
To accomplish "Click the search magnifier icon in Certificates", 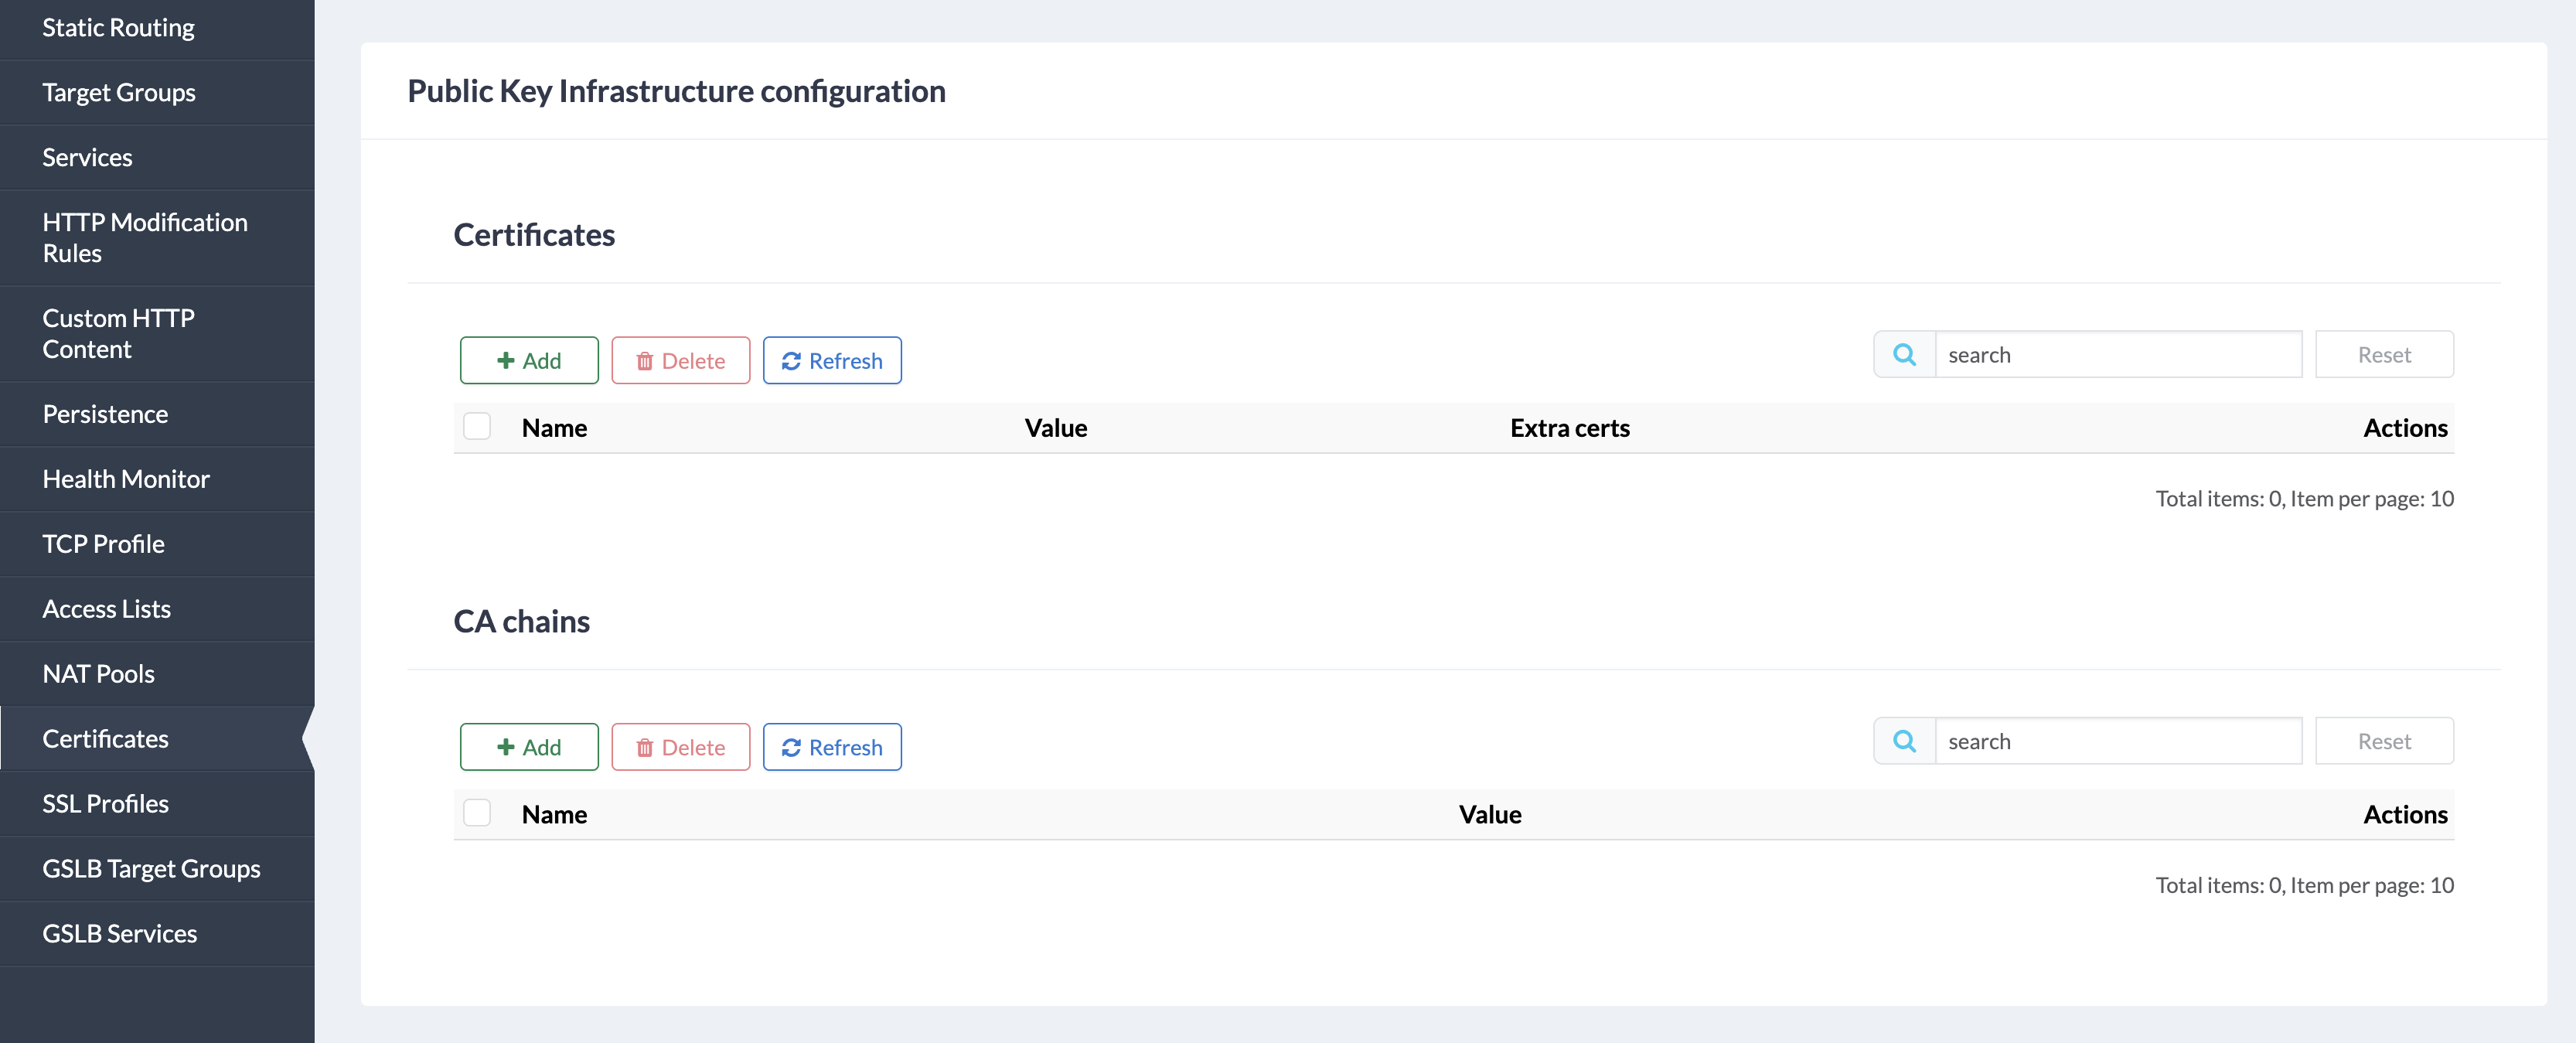I will tap(1904, 355).
